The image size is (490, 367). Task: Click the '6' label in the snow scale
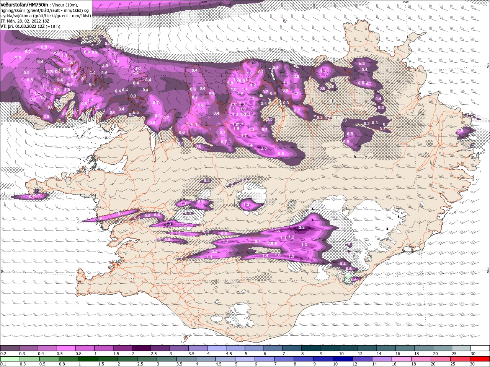click(265, 354)
